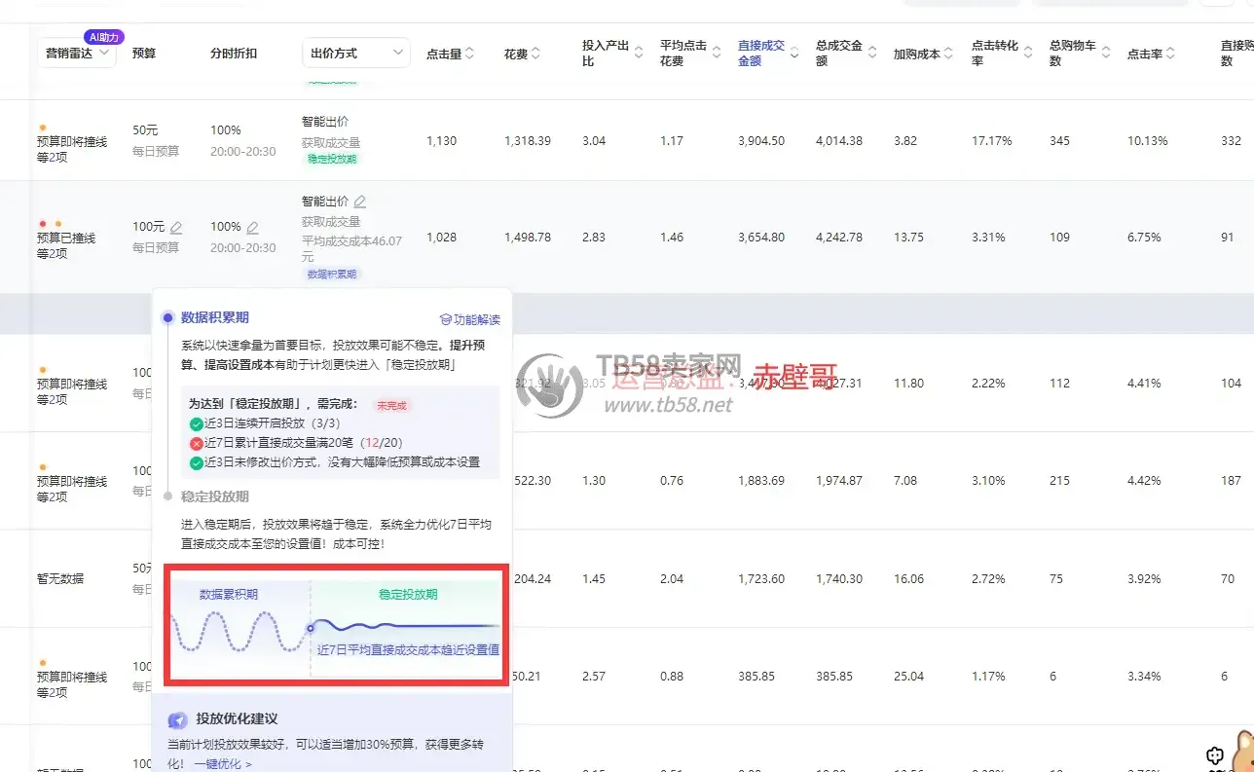The image size is (1254, 772).
Task: Sort by 总购物车数 column
Action: (1106, 54)
